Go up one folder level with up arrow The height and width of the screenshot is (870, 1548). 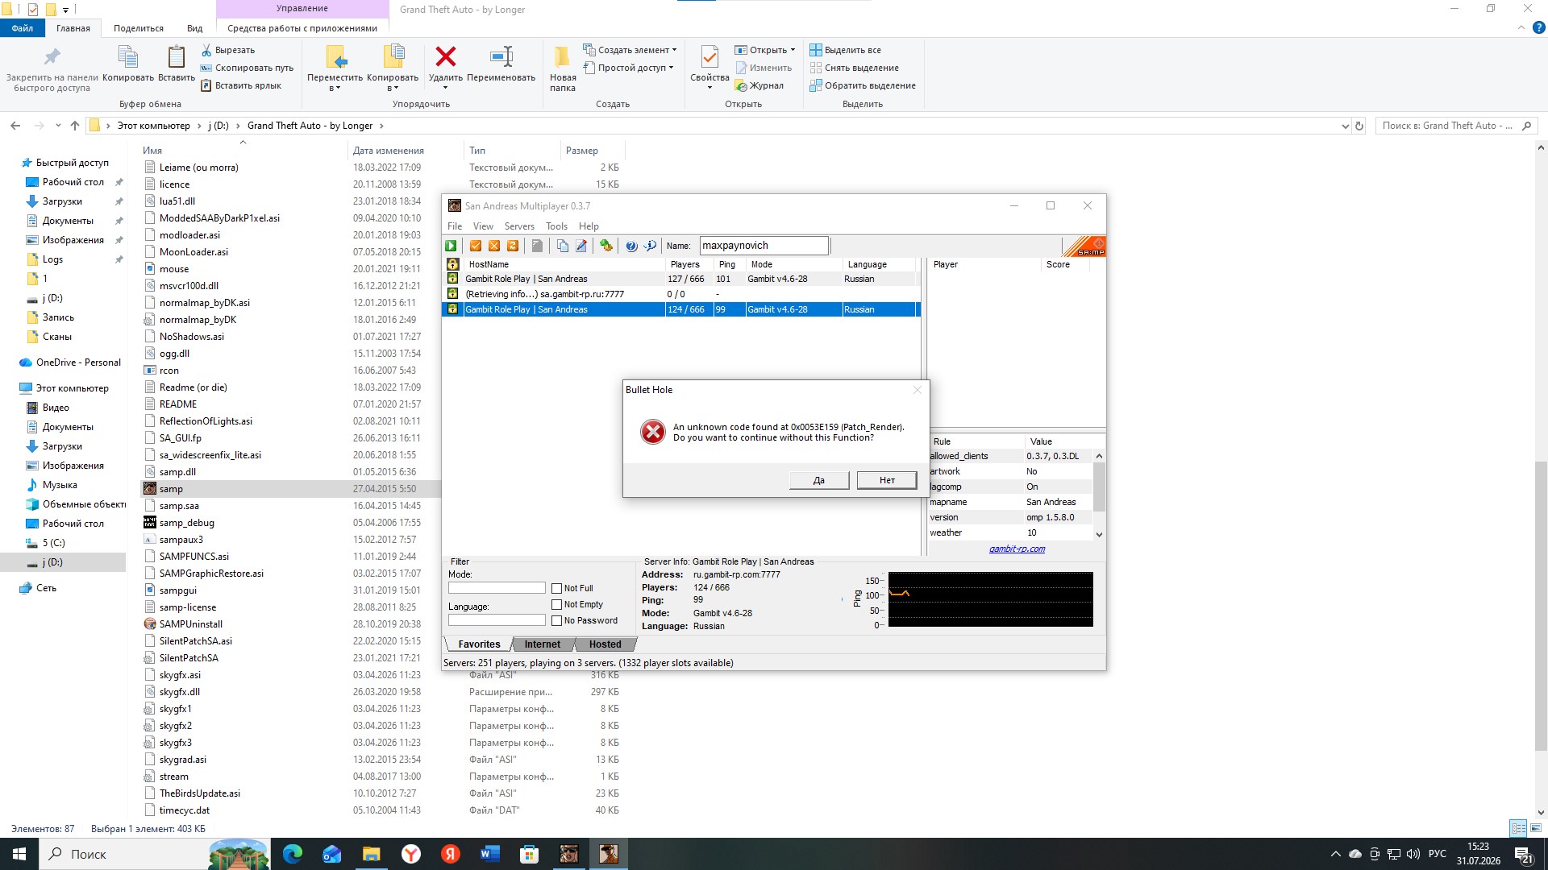[75, 126]
